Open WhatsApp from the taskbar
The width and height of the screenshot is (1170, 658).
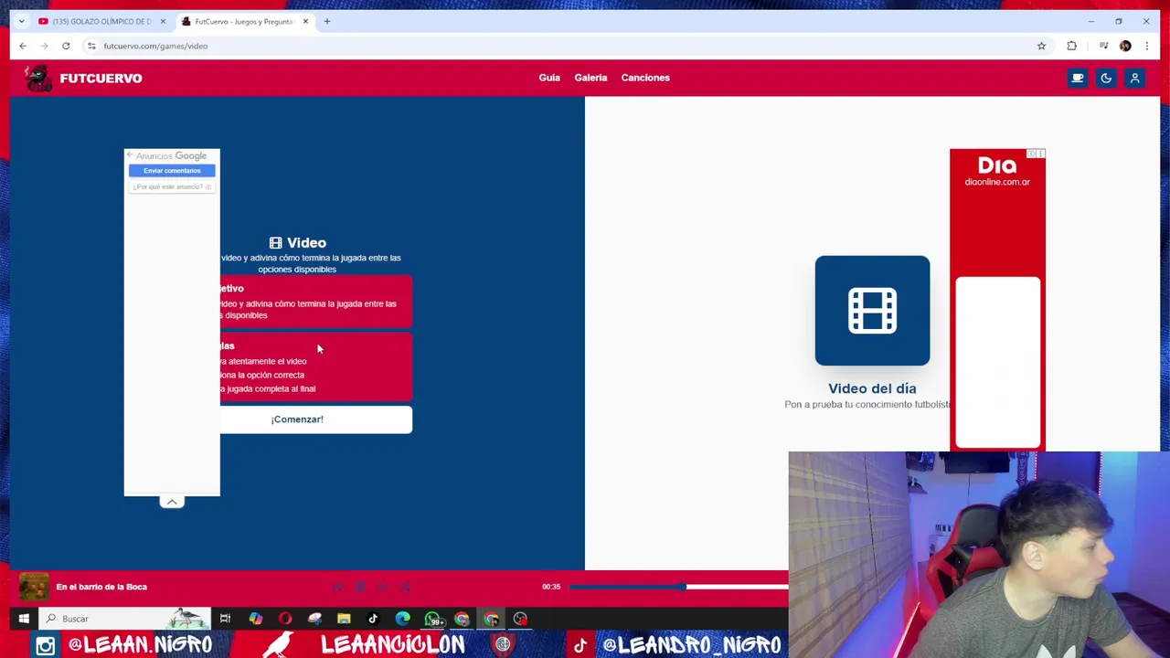pyautogui.click(x=432, y=619)
